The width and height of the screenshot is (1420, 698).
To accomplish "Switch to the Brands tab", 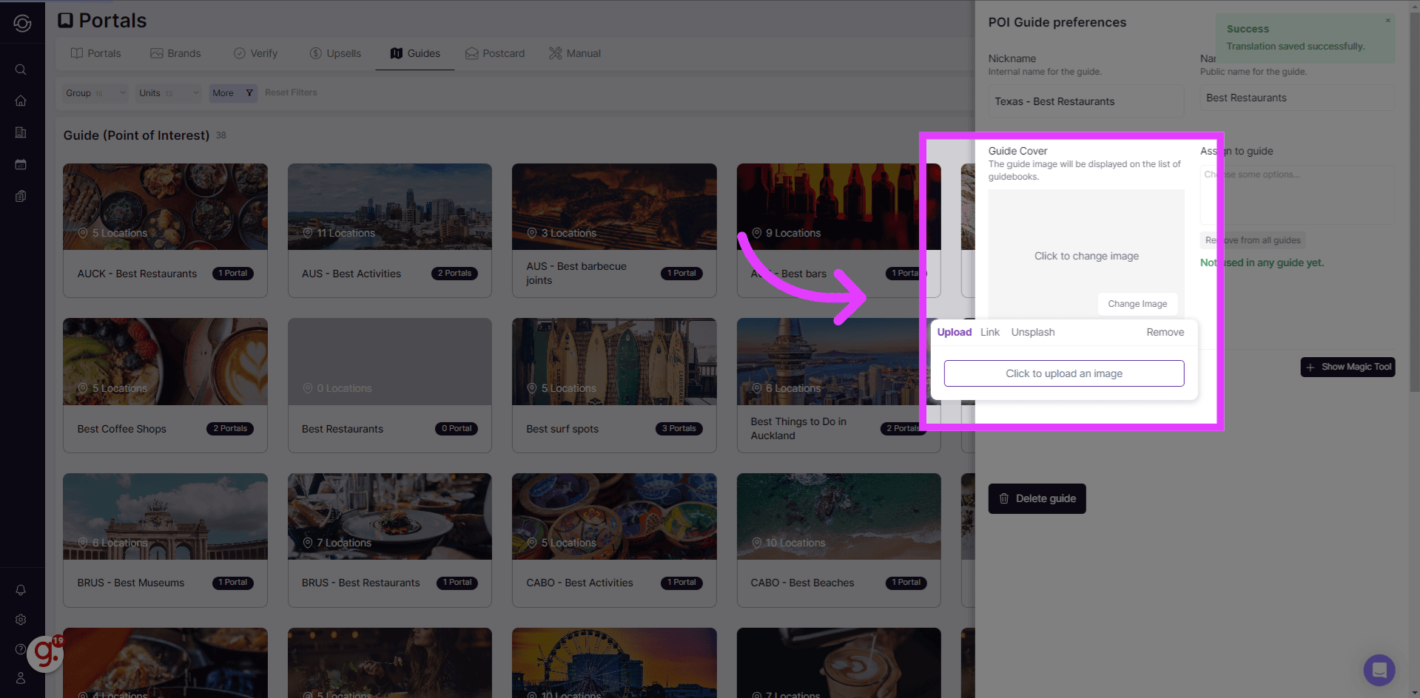I will click(x=176, y=52).
